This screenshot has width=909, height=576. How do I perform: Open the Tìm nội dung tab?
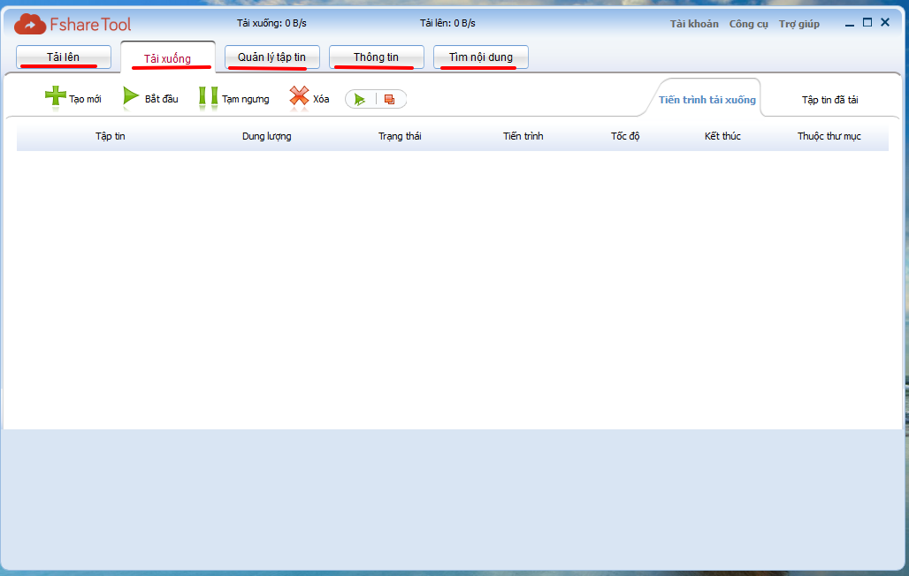(x=481, y=57)
